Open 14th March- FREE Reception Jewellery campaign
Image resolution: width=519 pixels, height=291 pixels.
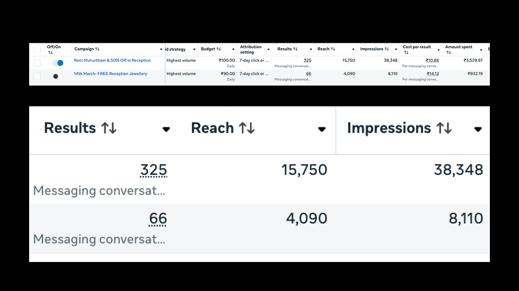coord(110,74)
